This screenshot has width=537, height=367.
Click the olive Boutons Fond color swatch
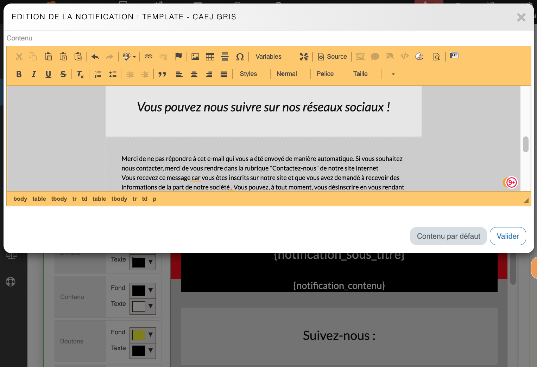[x=139, y=335]
